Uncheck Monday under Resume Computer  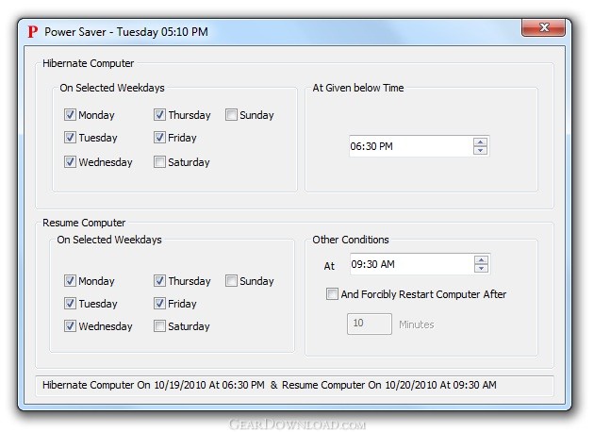click(71, 281)
